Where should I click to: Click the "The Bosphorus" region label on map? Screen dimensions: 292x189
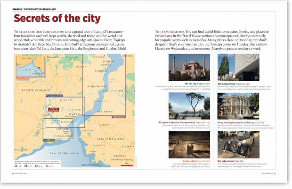pos(119,116)
